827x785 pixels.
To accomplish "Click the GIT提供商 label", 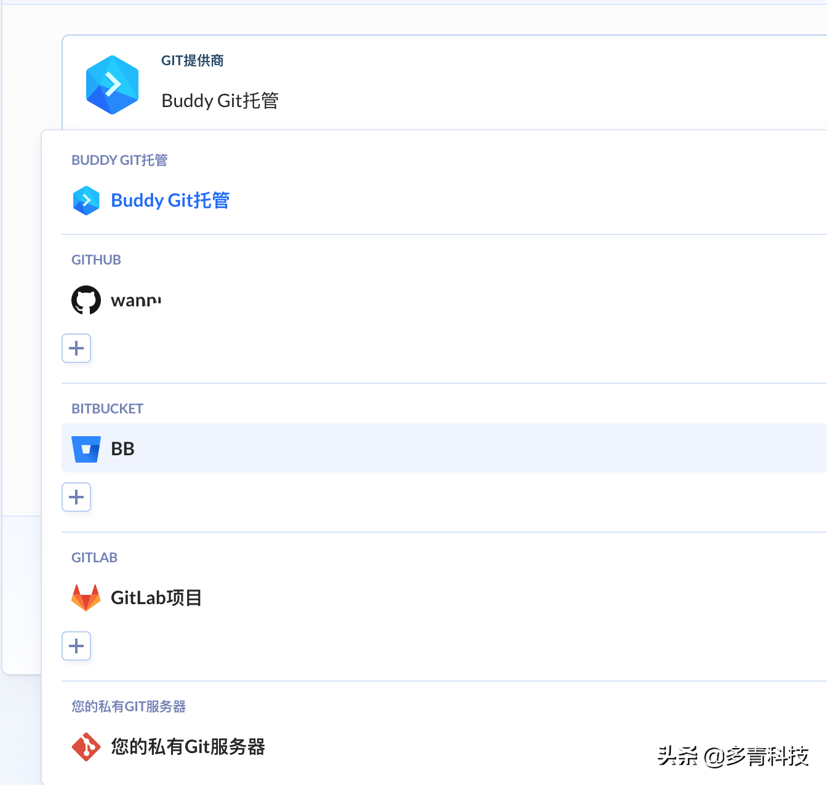I will coord(193,60).
